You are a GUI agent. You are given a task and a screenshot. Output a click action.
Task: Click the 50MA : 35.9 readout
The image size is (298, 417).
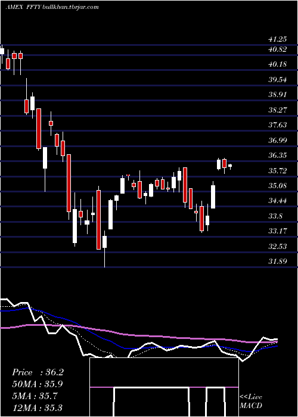38,384
